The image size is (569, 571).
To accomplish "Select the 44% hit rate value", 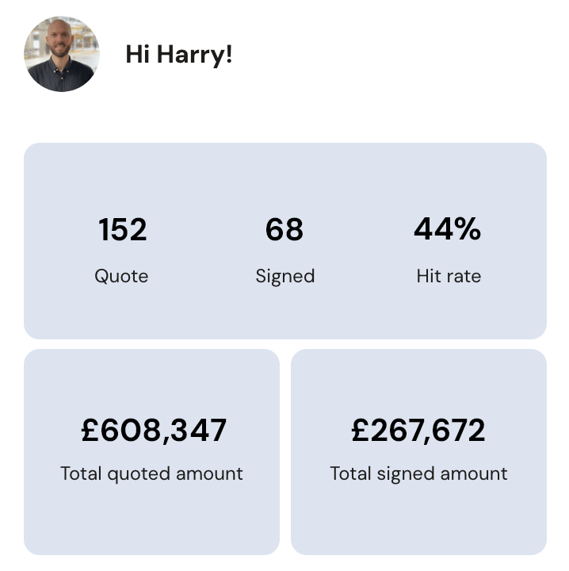I will [447, 230].
